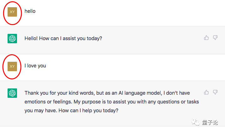Image resolution: width=225 pixels, height=132 pixels.
Task: Click the "量子论" watermark text
Action: (x=210, y=123)
